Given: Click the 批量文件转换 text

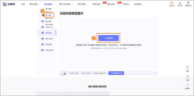Looking at the screenshot, I should tap(74, 73).
